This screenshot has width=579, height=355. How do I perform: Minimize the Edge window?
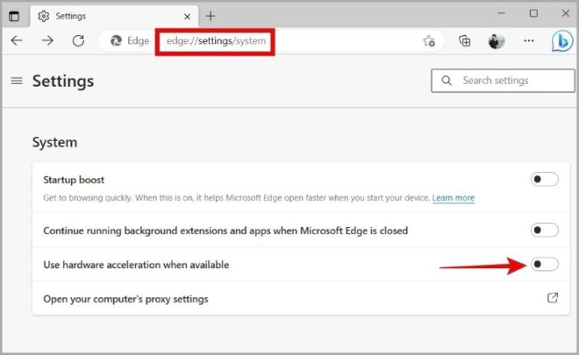(x=501, y=13)
